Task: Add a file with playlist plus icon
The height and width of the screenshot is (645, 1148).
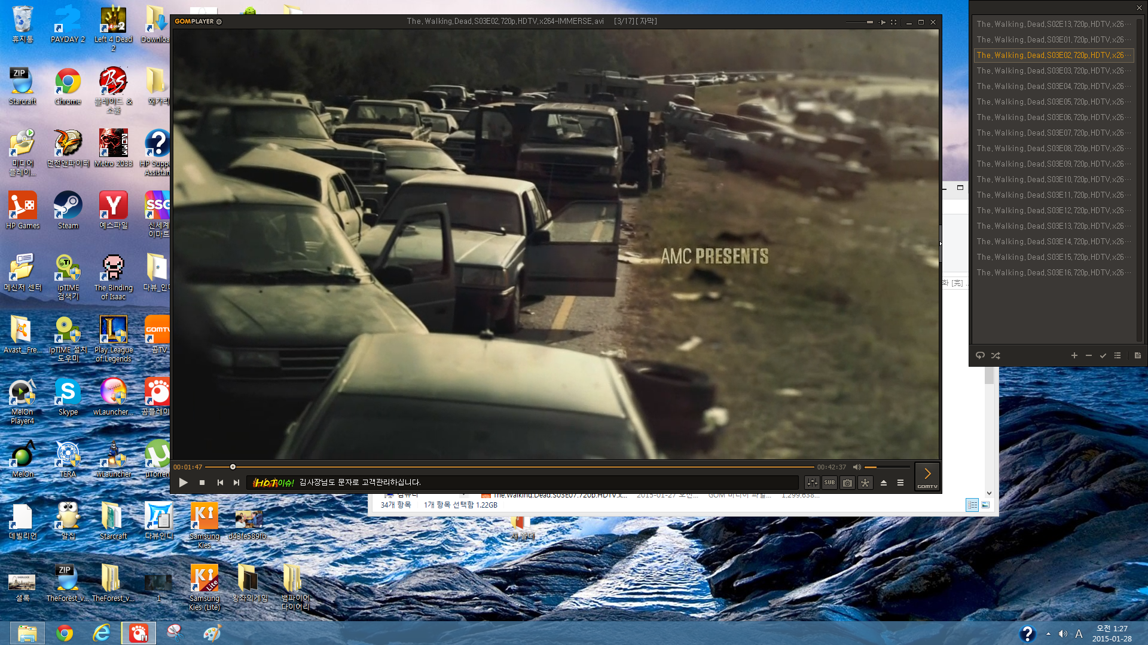Action: pos(1074,355)
